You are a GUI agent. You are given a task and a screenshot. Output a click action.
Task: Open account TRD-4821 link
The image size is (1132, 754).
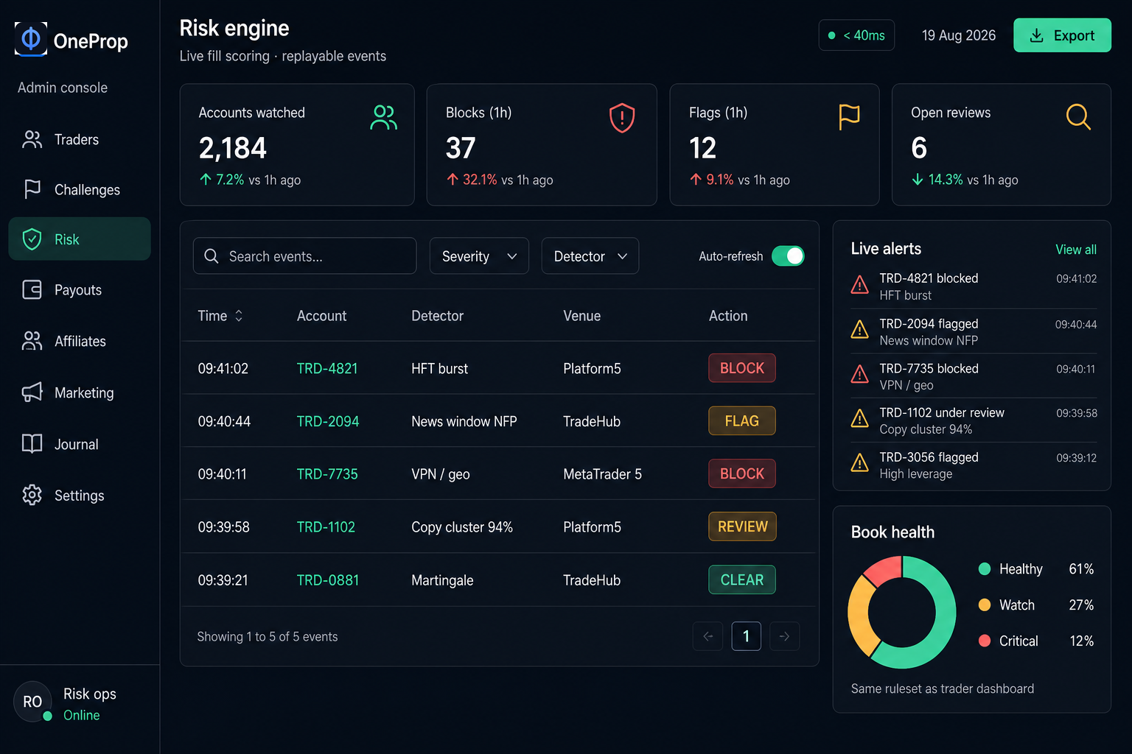[327, 368]
